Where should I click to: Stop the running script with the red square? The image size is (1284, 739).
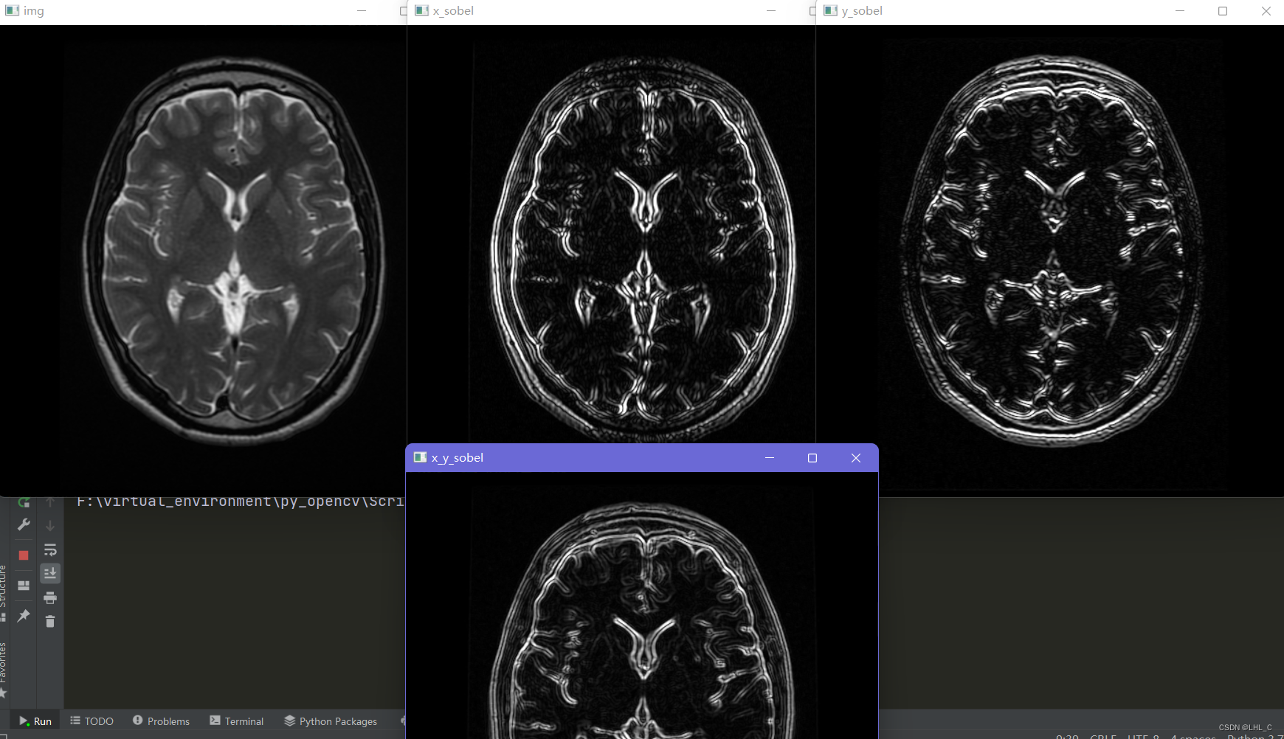24,555
